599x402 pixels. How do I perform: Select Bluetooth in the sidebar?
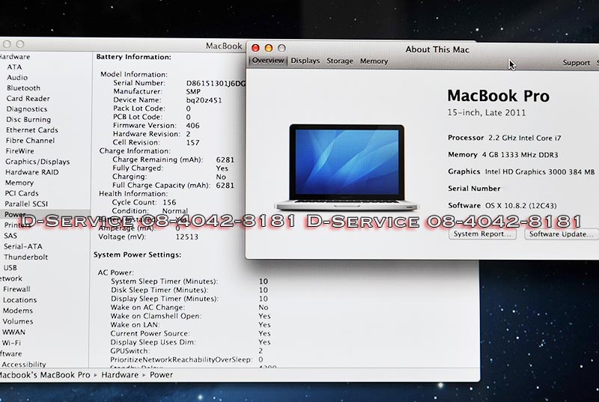click(x=23, y=88)
